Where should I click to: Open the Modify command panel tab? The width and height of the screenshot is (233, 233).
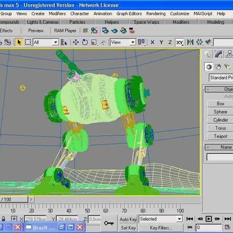point(218,54)
